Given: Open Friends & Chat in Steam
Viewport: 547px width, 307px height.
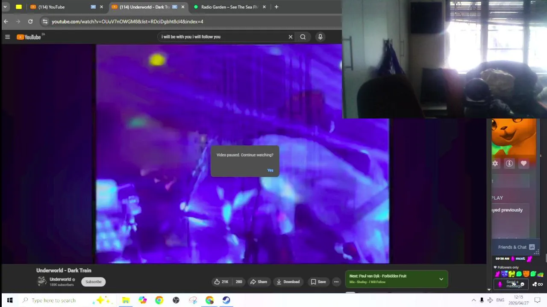Looking at the screenshot, I should [x=516, y=247].
